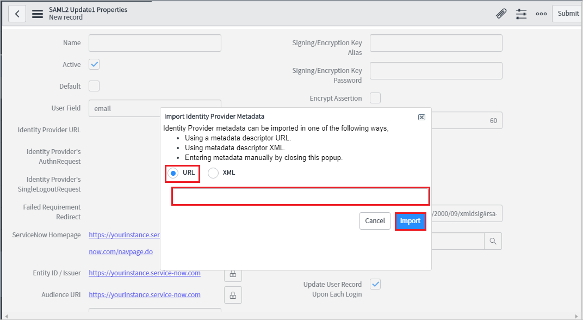The width and height of the screenshot is (583, 320).
Task: Click the Submit button
Action: tap(567, 13)
